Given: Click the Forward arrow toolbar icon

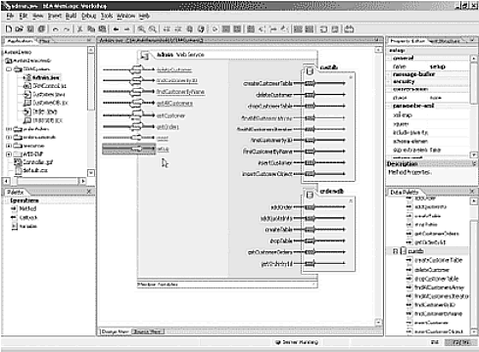Looking at the screenshot, I should point(126,29).
